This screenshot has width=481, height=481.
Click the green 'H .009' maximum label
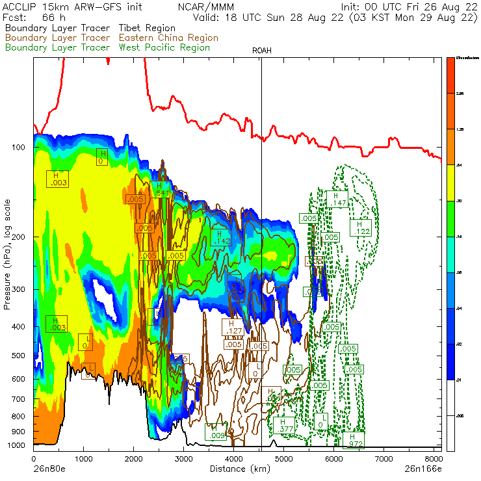[x=216, y=432]
